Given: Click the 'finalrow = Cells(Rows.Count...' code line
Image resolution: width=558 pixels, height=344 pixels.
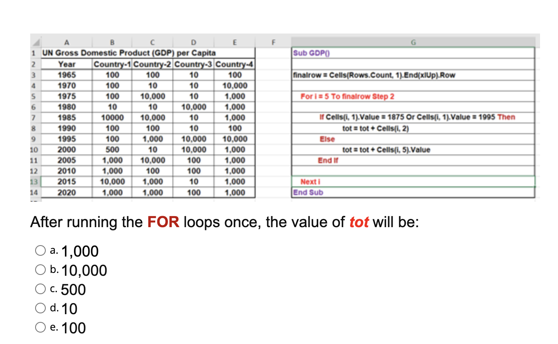Looking at the screenshot, I should tap(413, 75).
